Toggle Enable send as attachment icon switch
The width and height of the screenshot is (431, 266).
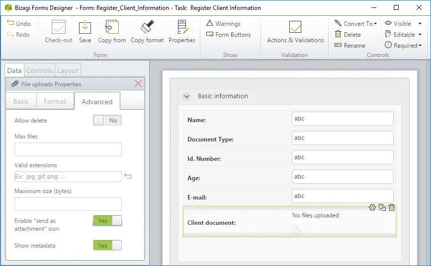click(107, 220)
